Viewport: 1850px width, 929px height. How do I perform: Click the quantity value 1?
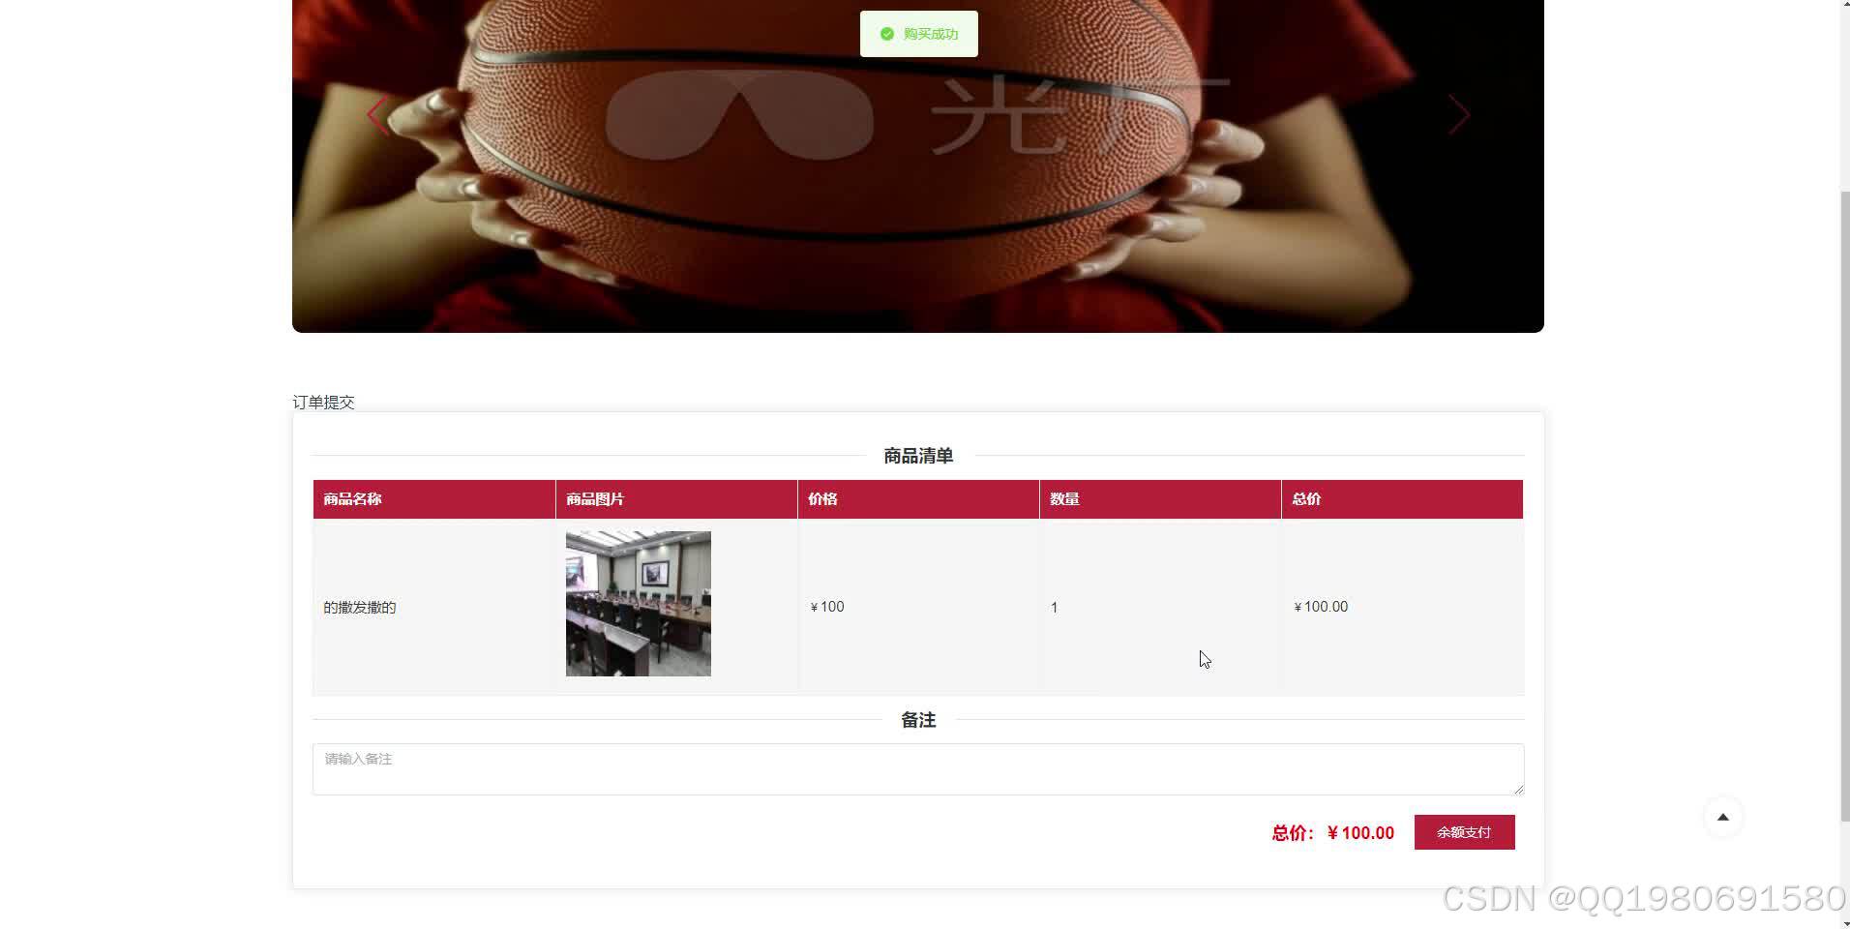pos(1054,608)
